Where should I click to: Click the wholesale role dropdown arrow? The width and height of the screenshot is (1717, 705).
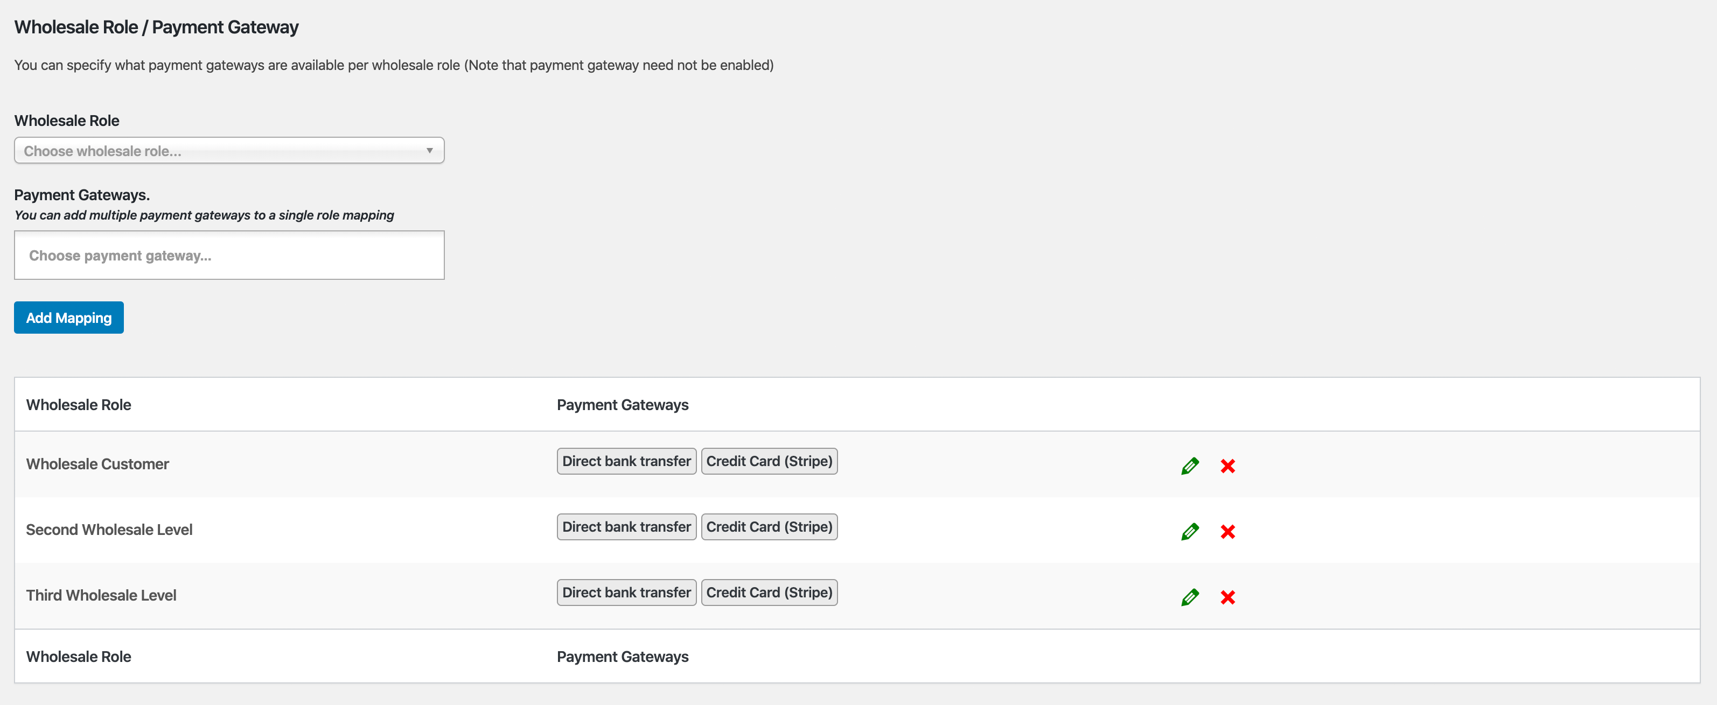[x=430, y=151]
